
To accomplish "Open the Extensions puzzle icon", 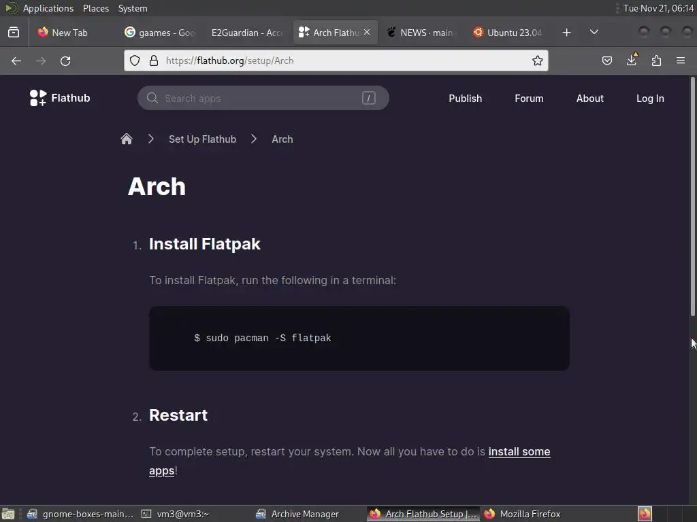I will point(656,60).
